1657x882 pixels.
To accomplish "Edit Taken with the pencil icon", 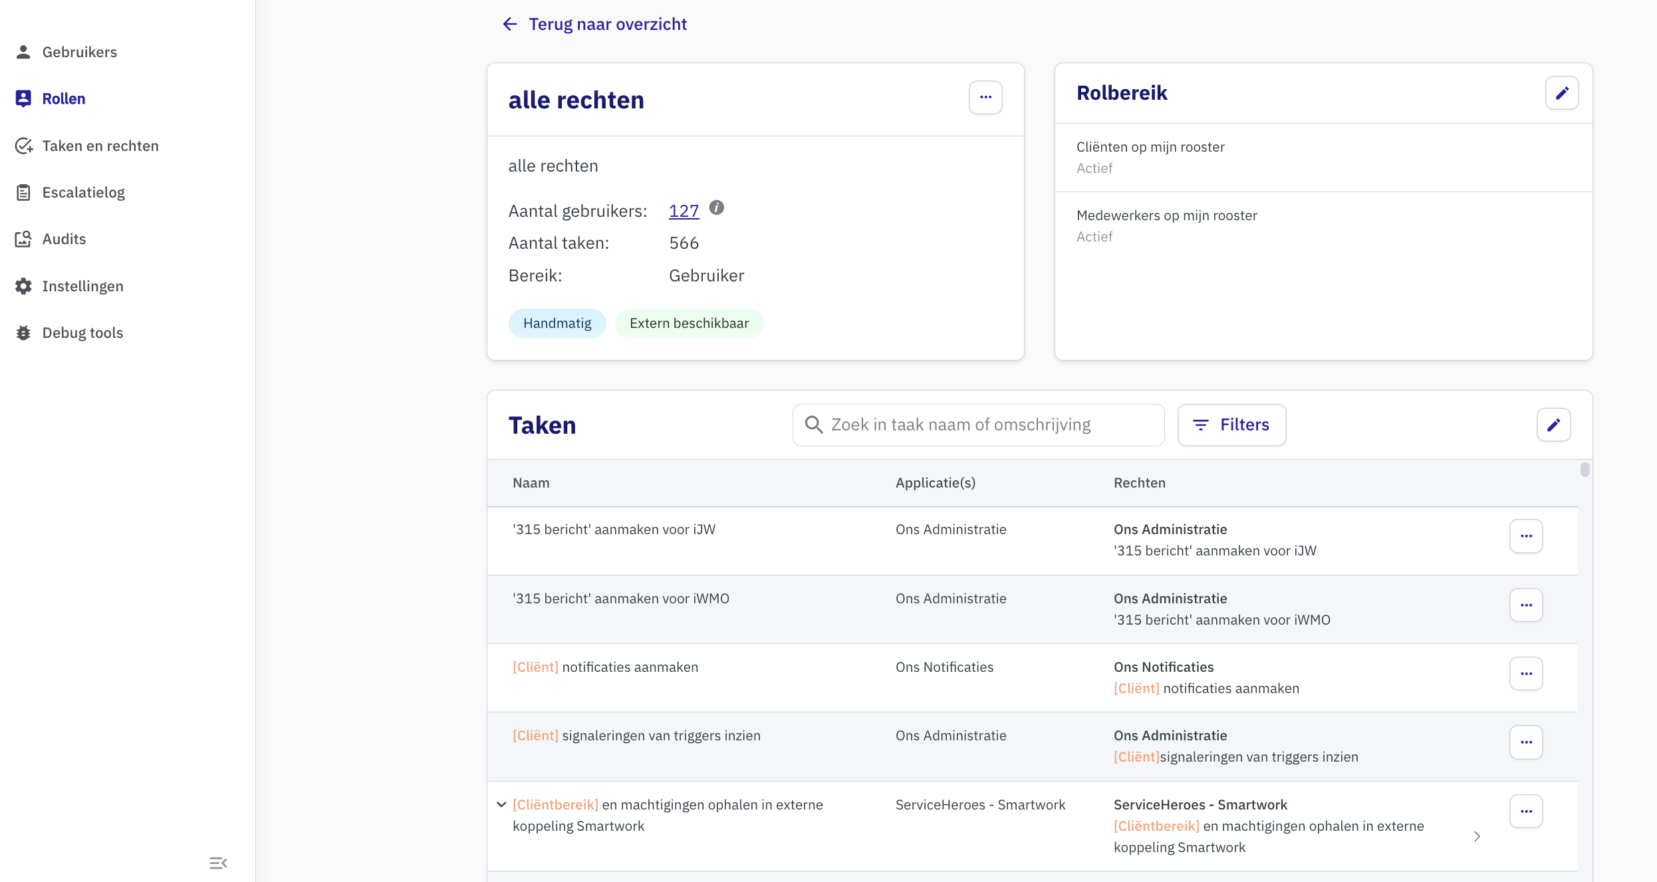I will (1553, 425).
